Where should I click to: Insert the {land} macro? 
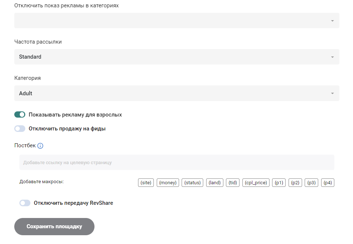[215, 182]
